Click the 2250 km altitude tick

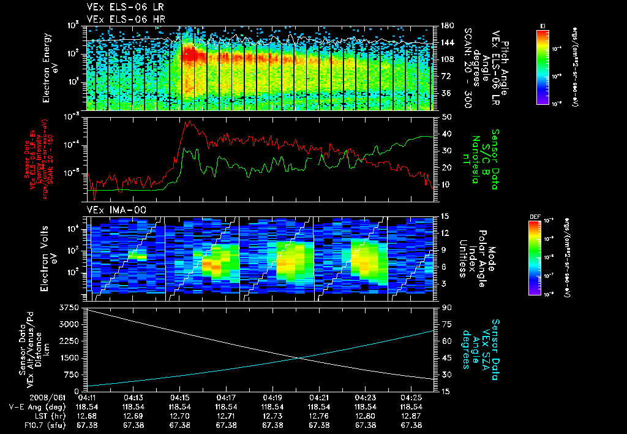coord(69,341)
